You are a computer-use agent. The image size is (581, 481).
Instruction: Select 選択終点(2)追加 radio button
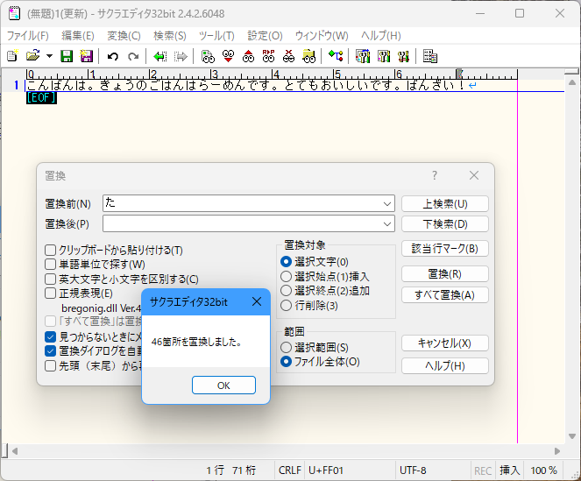286,291
